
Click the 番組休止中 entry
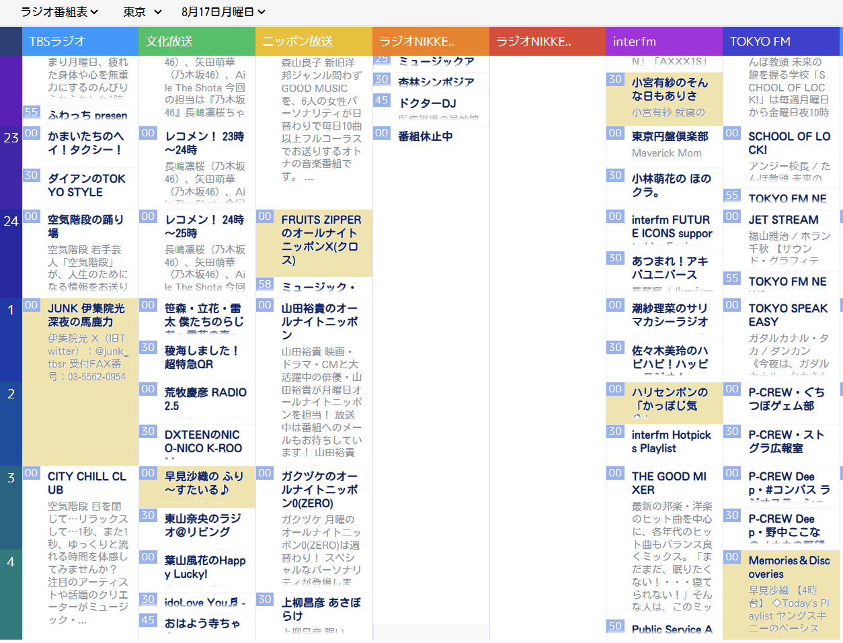click(425, 136)
